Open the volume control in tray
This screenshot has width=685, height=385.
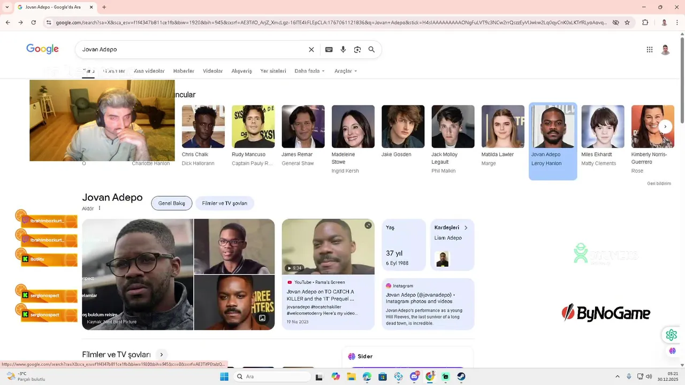click(649, 376)
